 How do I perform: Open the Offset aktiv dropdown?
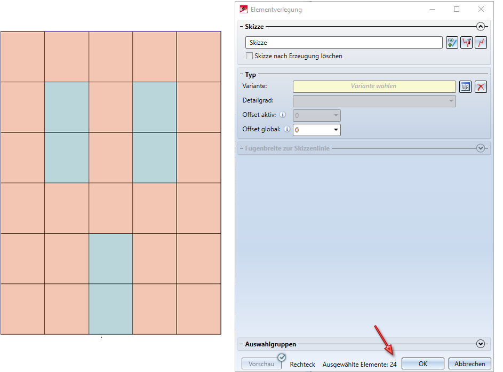(x=317, y=115)
